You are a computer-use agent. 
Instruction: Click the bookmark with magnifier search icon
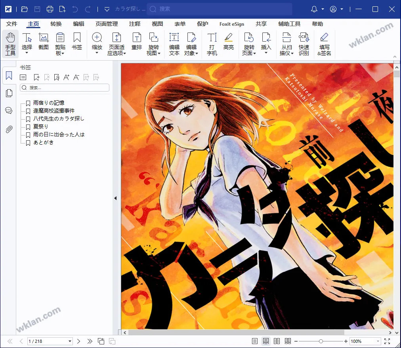click(x=57, y=77)
